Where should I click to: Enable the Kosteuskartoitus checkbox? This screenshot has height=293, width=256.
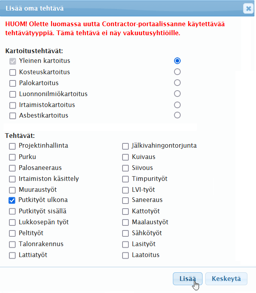tap(12, 72)
